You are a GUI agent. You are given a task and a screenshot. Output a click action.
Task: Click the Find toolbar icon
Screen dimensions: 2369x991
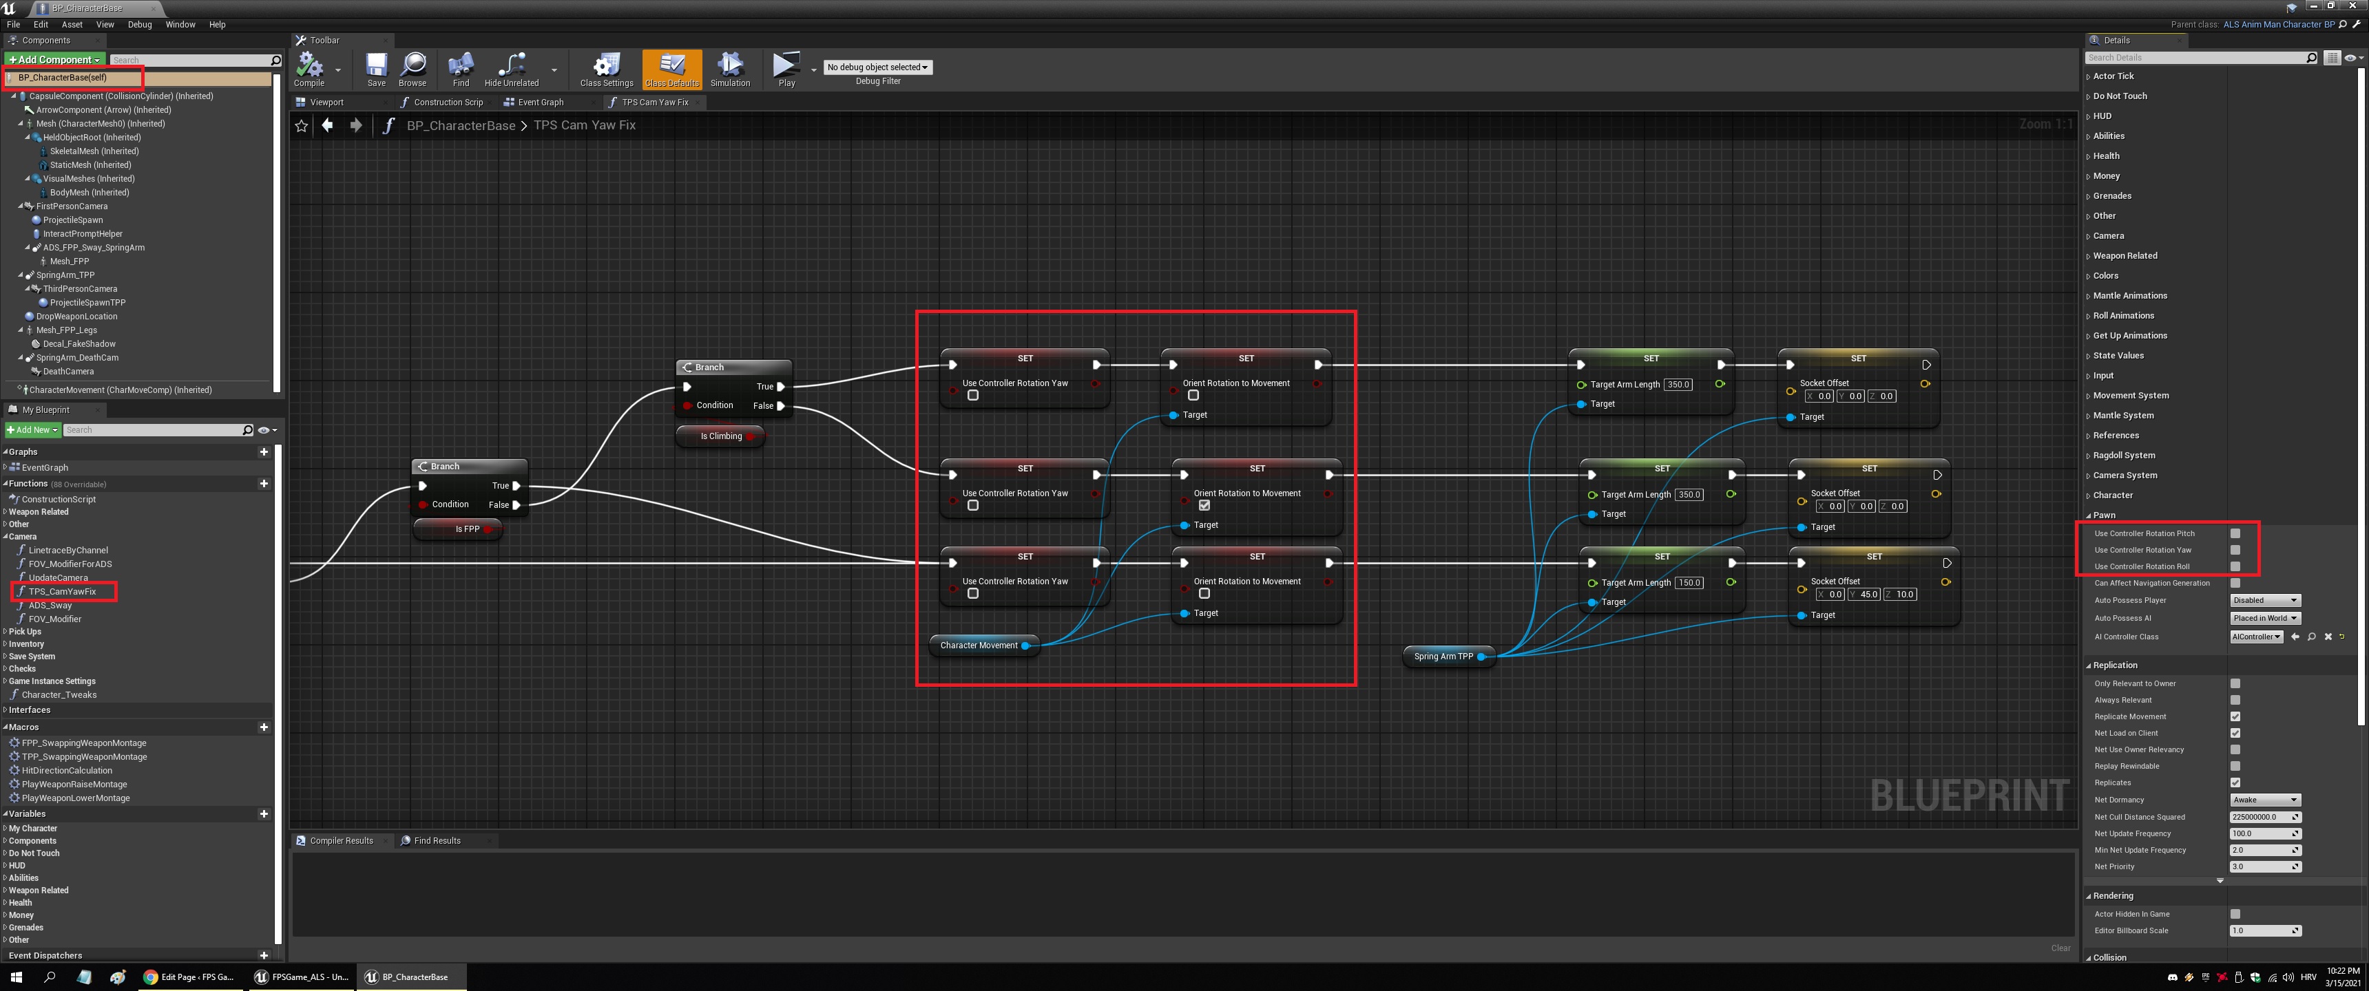point(461,65)
